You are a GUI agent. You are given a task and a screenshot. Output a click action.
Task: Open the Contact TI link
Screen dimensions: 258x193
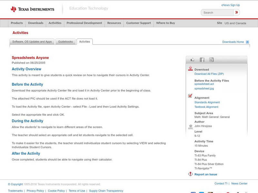(221, 183)
